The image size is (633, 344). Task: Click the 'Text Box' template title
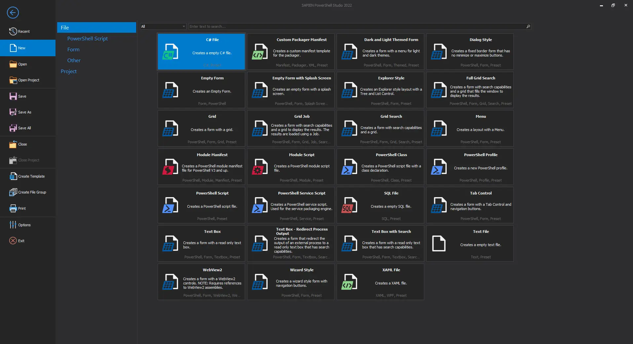[212, 232]
